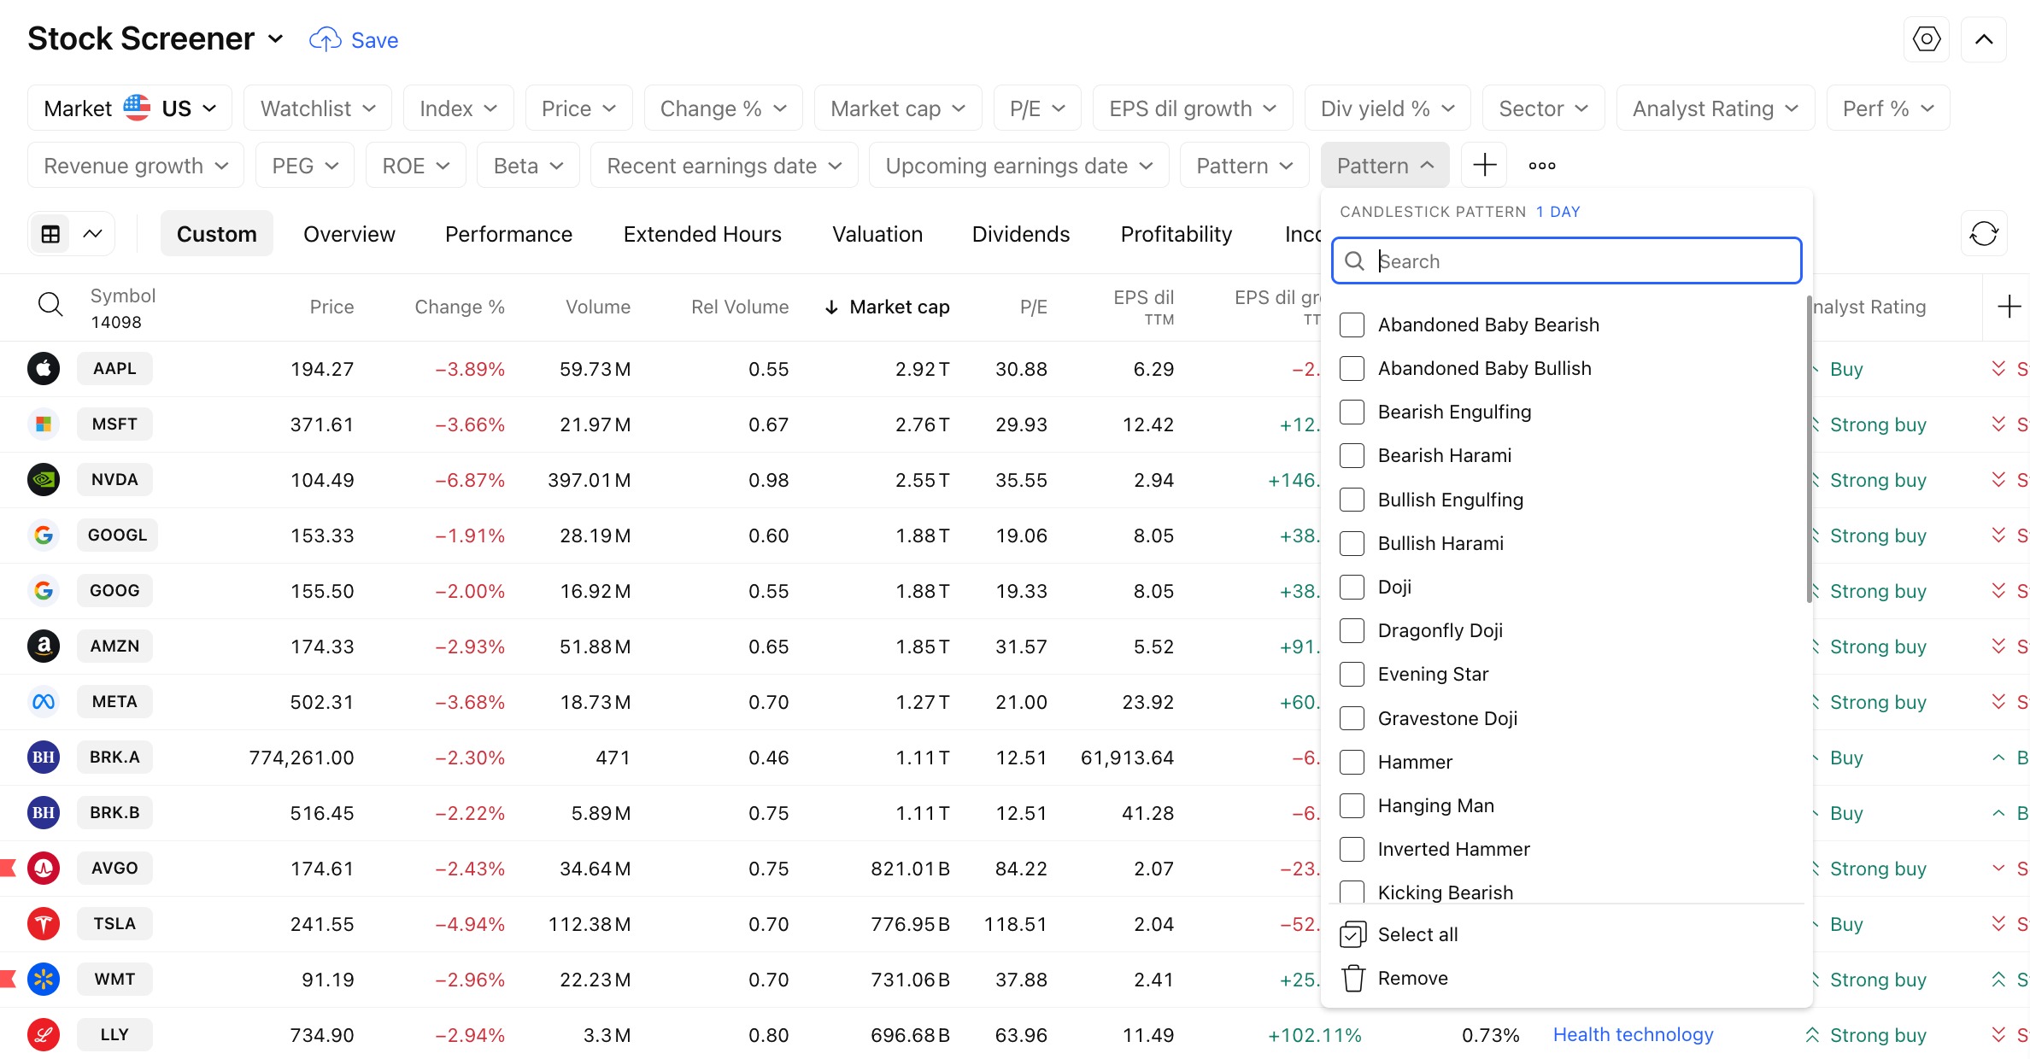The width and height of the screenshot is (2030, 1059).
Task: Click the symbol search magnifier icon
Action: point(50,305)
